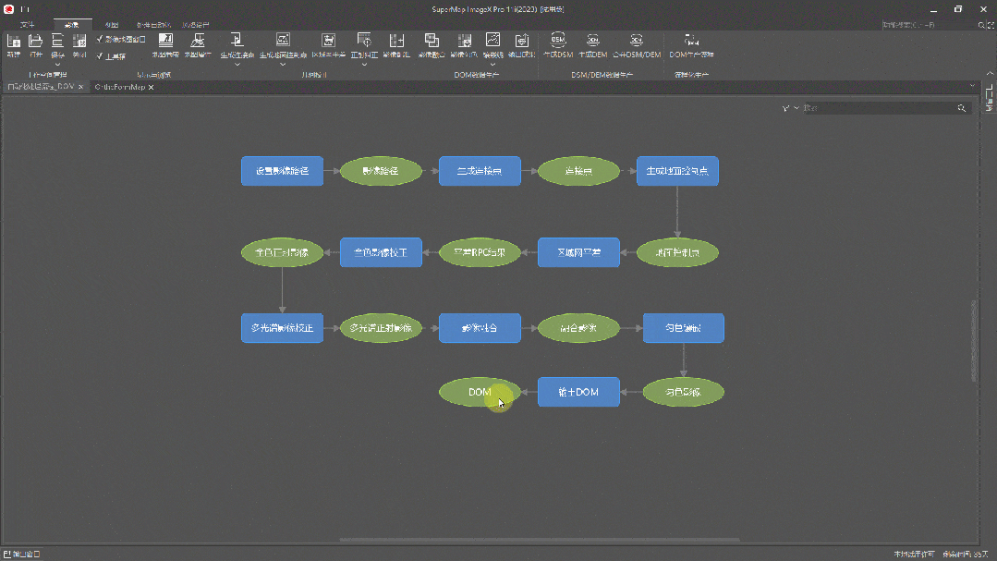
Task: Select the blue 全色影像校正 flowchart node
Action: pyautogui.click(x=381, y=252)
